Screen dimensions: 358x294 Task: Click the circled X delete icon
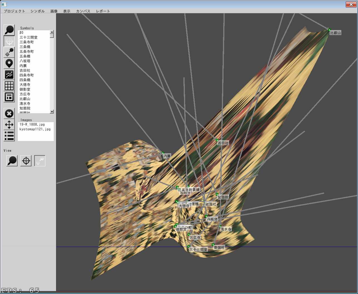click(9, 113)
